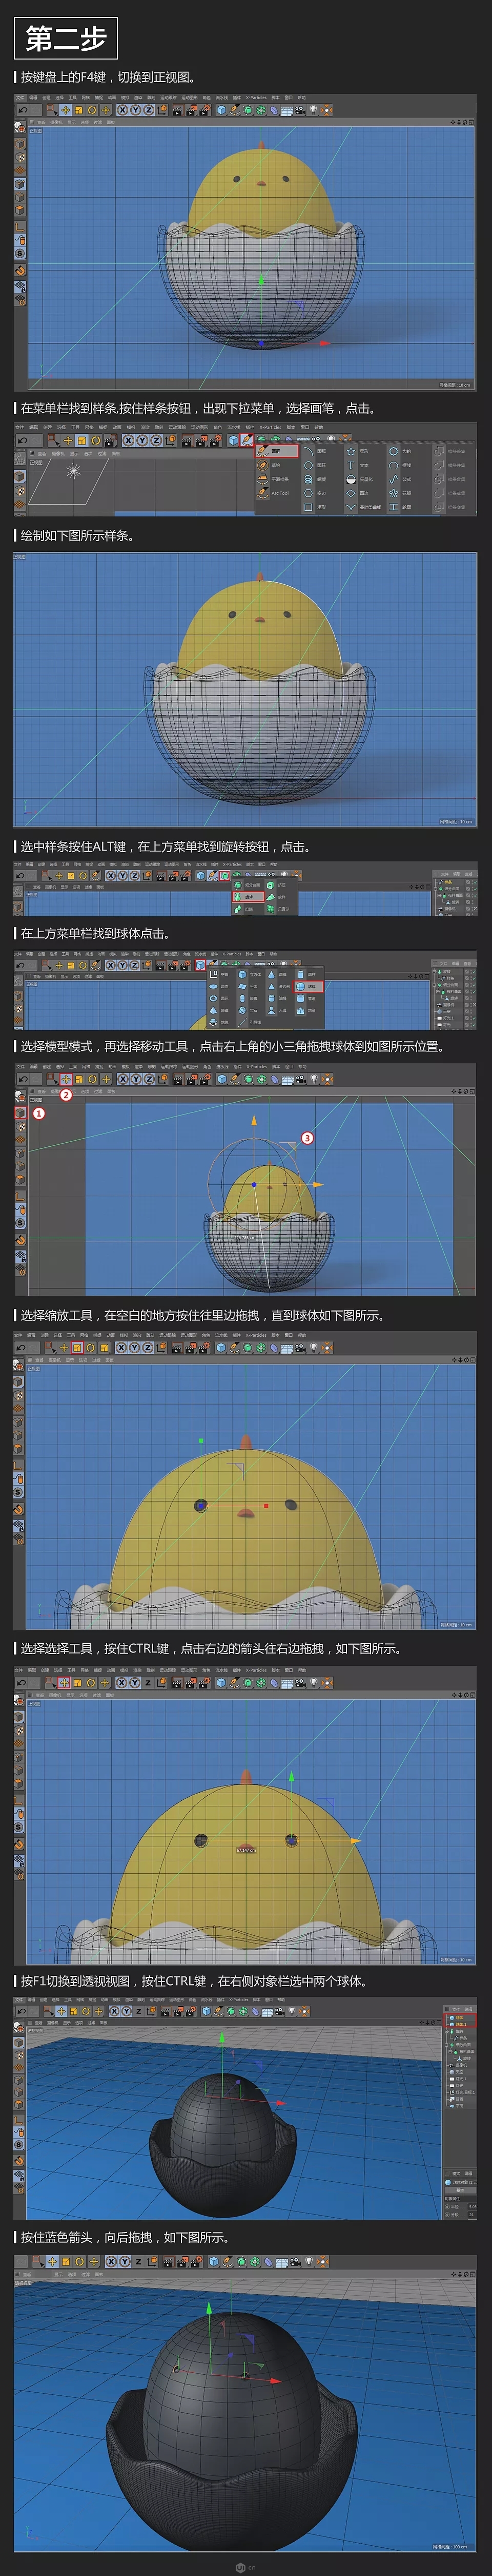Open the cube toolbar button above the sphere primitives menu

[x=200, y=965]
